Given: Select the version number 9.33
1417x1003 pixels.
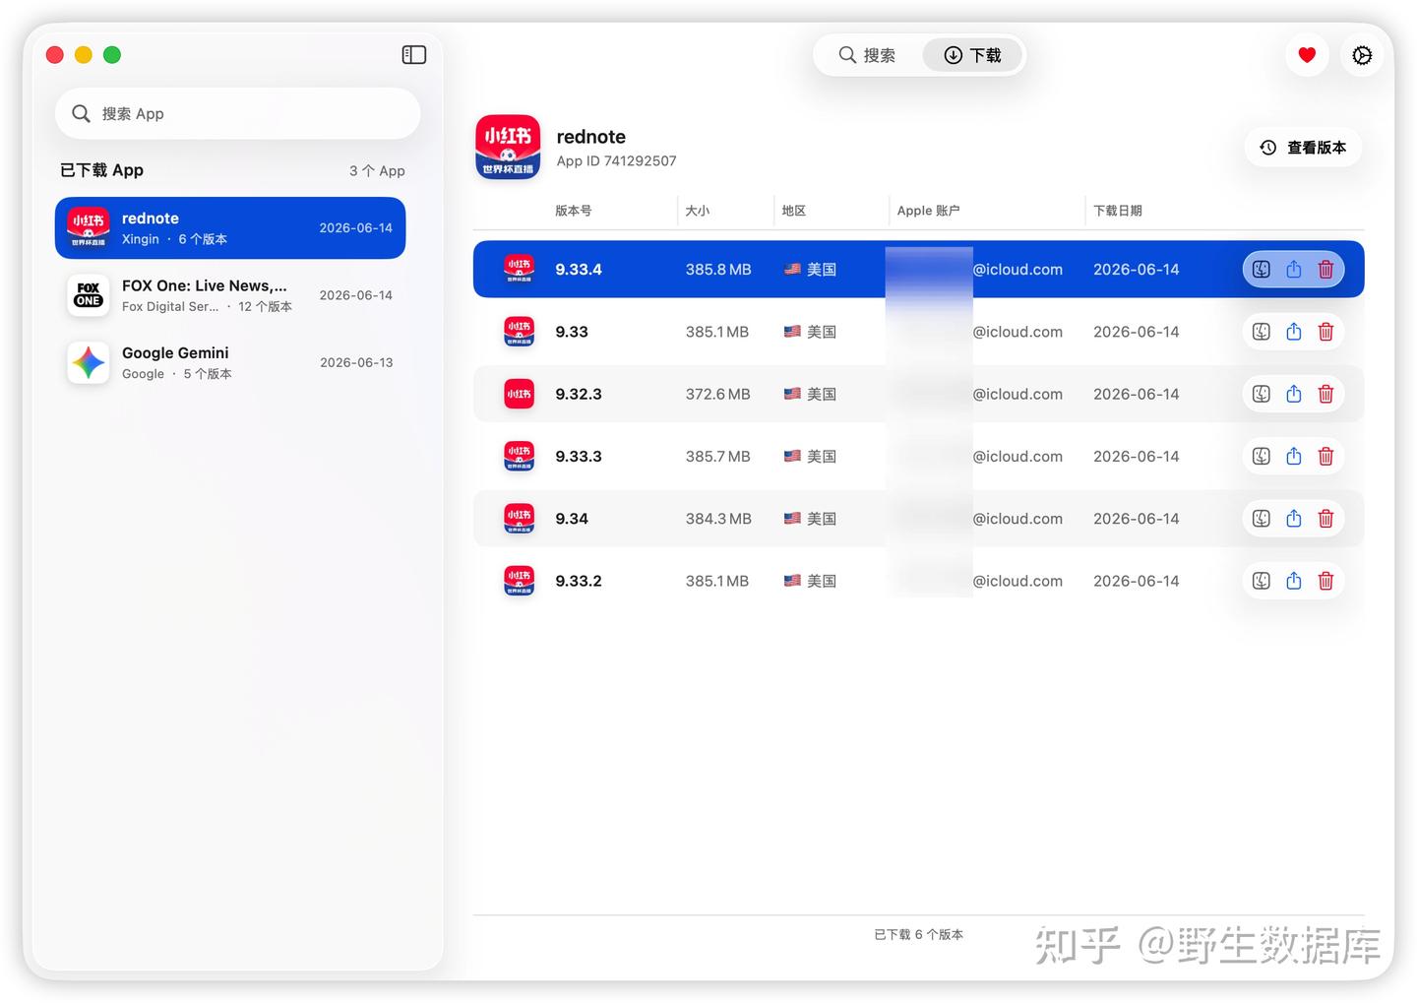Looking at the screenshot, I should pos(572,332).
